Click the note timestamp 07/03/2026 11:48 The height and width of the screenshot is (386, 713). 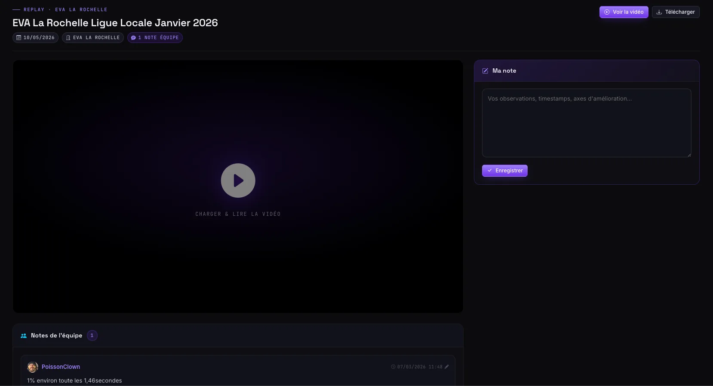tap(420, 367)
